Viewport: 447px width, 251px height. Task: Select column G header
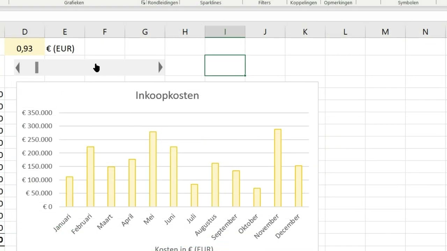tap(145, 32)
